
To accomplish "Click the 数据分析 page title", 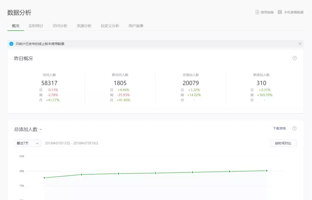I will tap(19, 12).
